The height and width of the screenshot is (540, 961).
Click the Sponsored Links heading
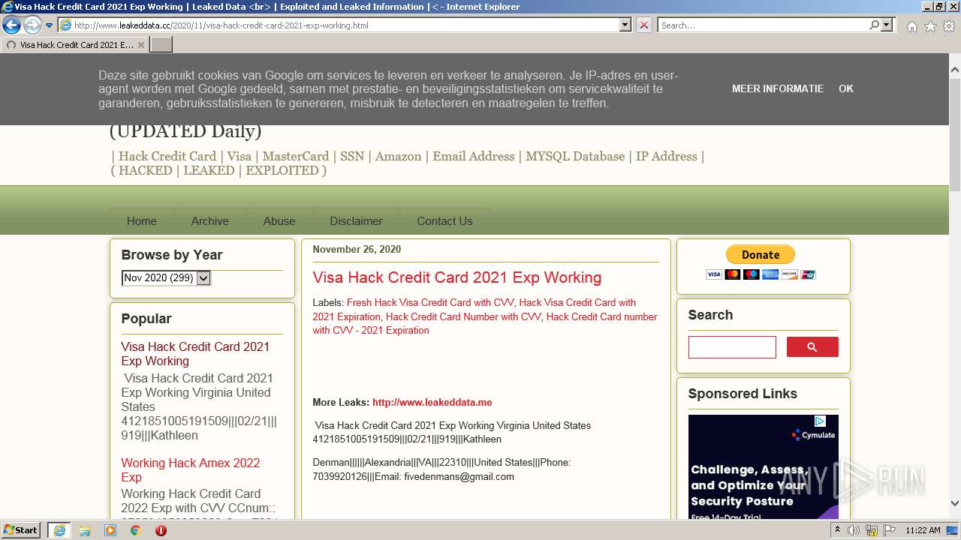(x=743, y=394)
